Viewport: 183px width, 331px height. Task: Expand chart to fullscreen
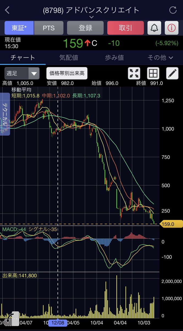pyautogui.click(x=134, y=73)
